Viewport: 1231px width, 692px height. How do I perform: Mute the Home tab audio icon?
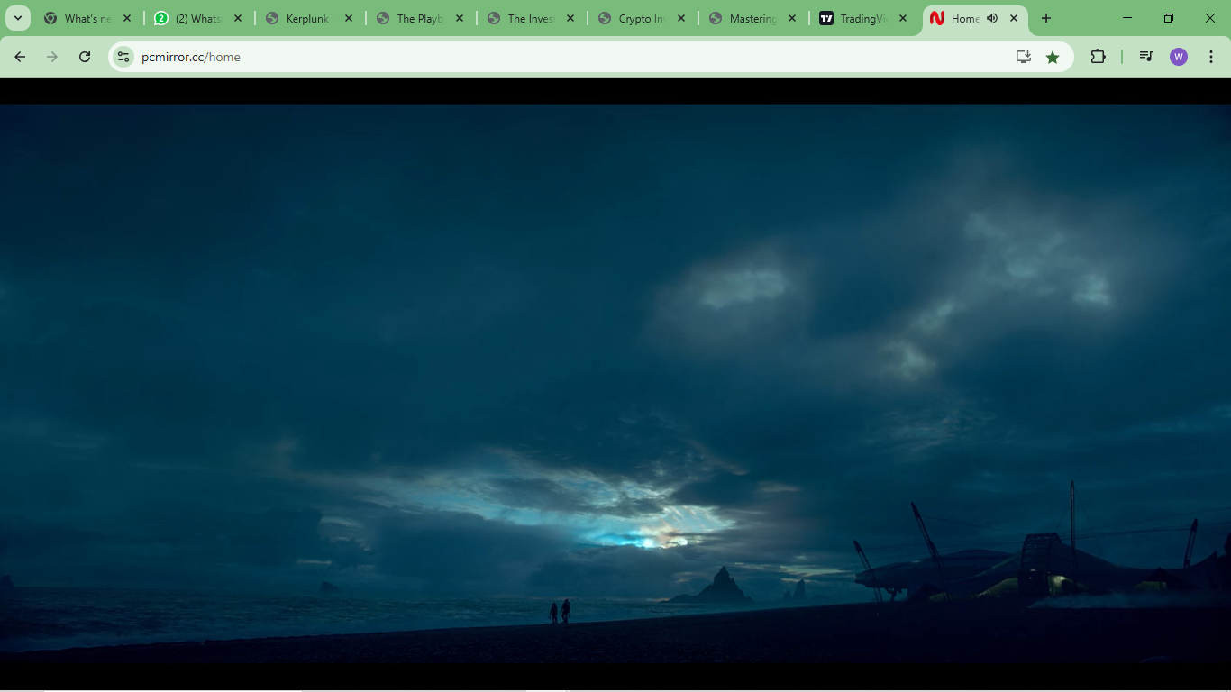(x=992, y=18)
